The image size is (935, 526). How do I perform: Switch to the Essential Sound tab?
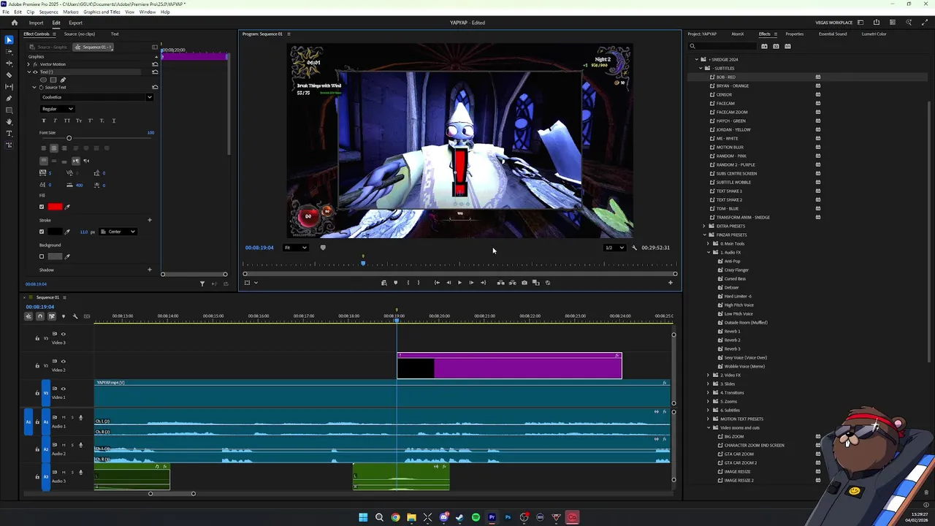tap(832, 34)
